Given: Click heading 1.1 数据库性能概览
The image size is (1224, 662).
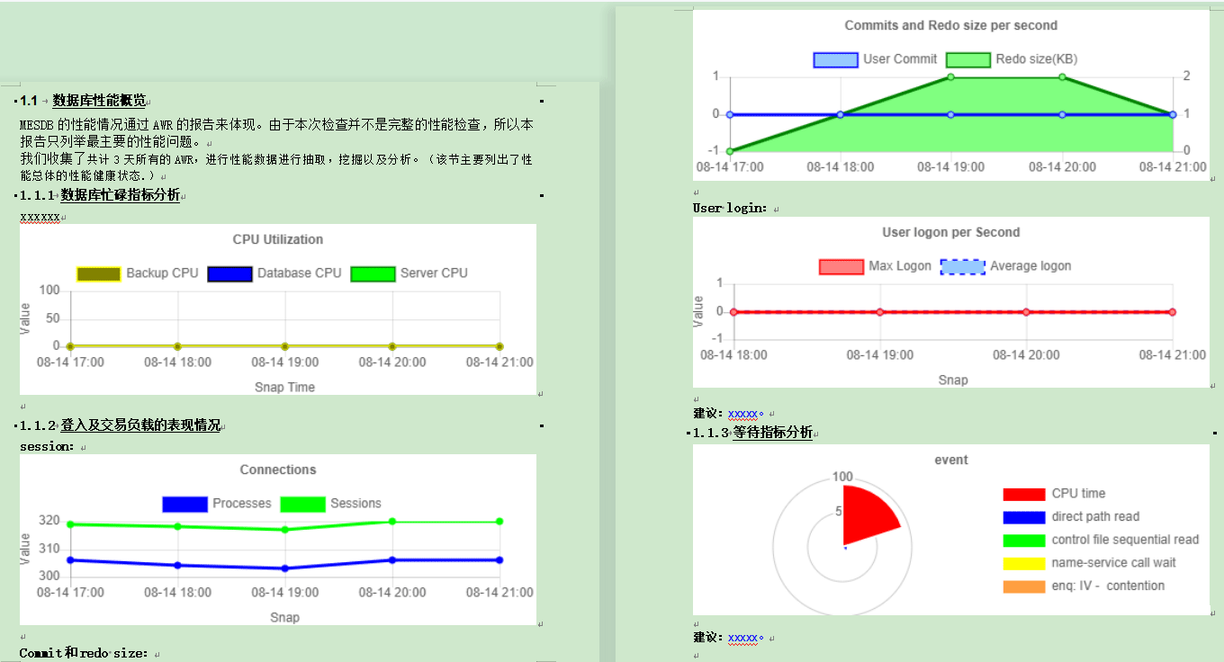Looking at the screenshot, I should pyautogui.click(x=83, y=100).
